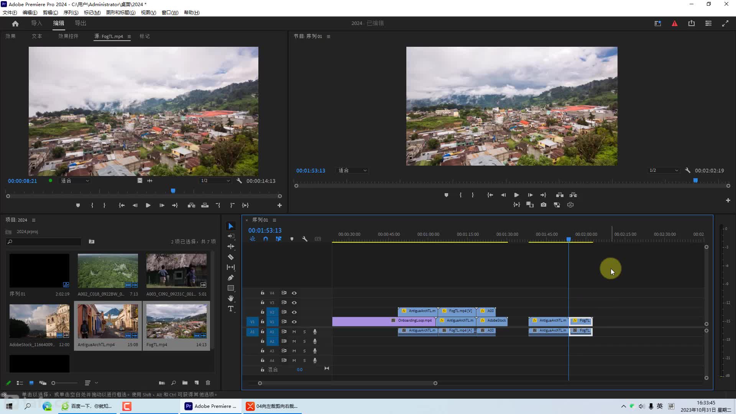Image resolution: width=736 pixels, height=414 pixels.
Task: Go to 导入 workspace
Action: 36,23
